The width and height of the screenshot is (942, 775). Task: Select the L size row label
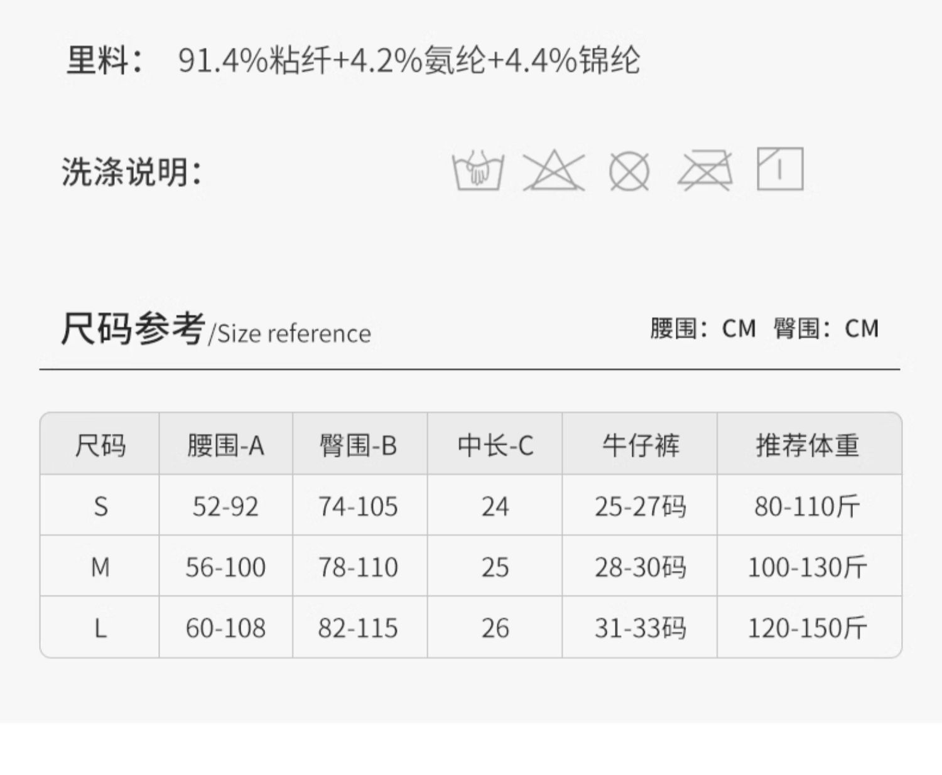coord(100,628)
